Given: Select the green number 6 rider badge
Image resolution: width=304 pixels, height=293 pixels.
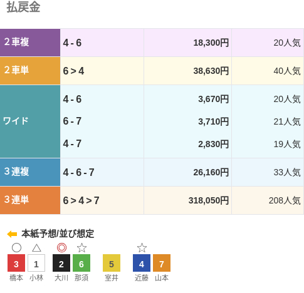Looking at the screenshot, I should click(x=81, y=263).
